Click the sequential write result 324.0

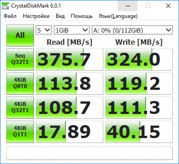pyautogui.click(x=139, y=59)
